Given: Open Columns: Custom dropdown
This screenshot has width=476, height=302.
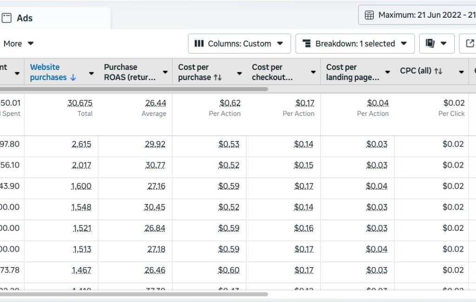Looking at the screenshot, I should click(239, 44).
